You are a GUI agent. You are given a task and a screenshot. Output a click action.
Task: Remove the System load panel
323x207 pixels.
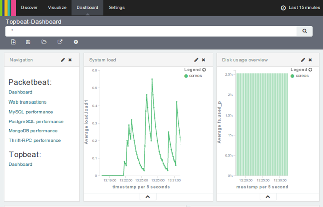click(x=204, y=60)
